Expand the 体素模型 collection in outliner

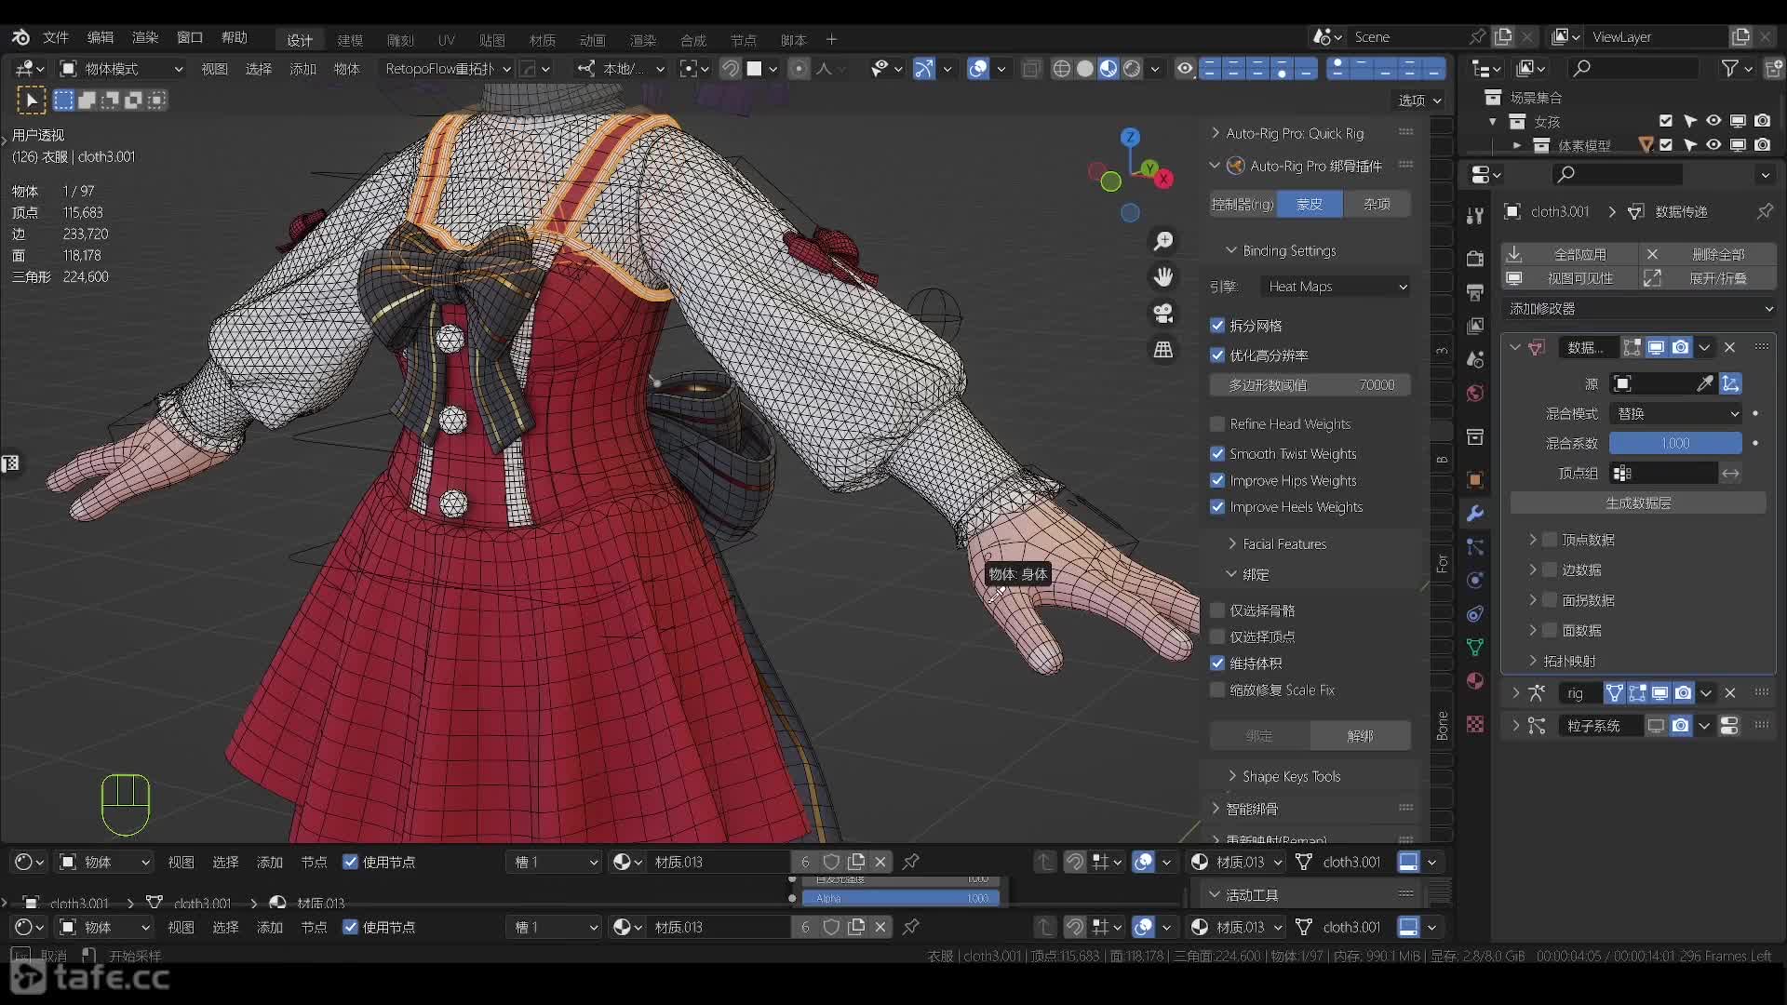click(x=1517, y=145)
